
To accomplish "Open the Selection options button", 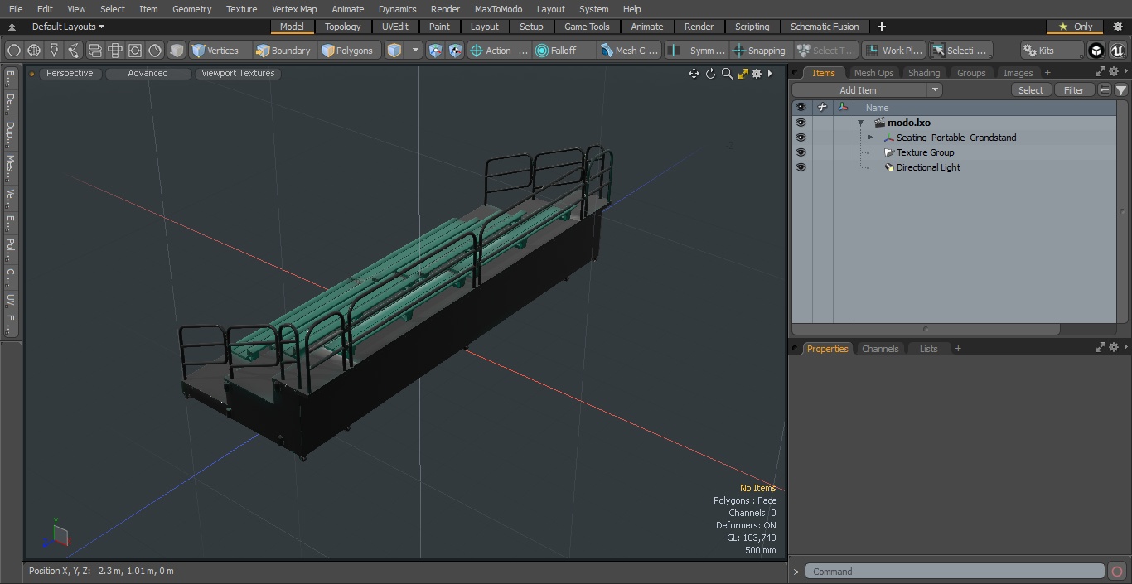I will 960,51.
